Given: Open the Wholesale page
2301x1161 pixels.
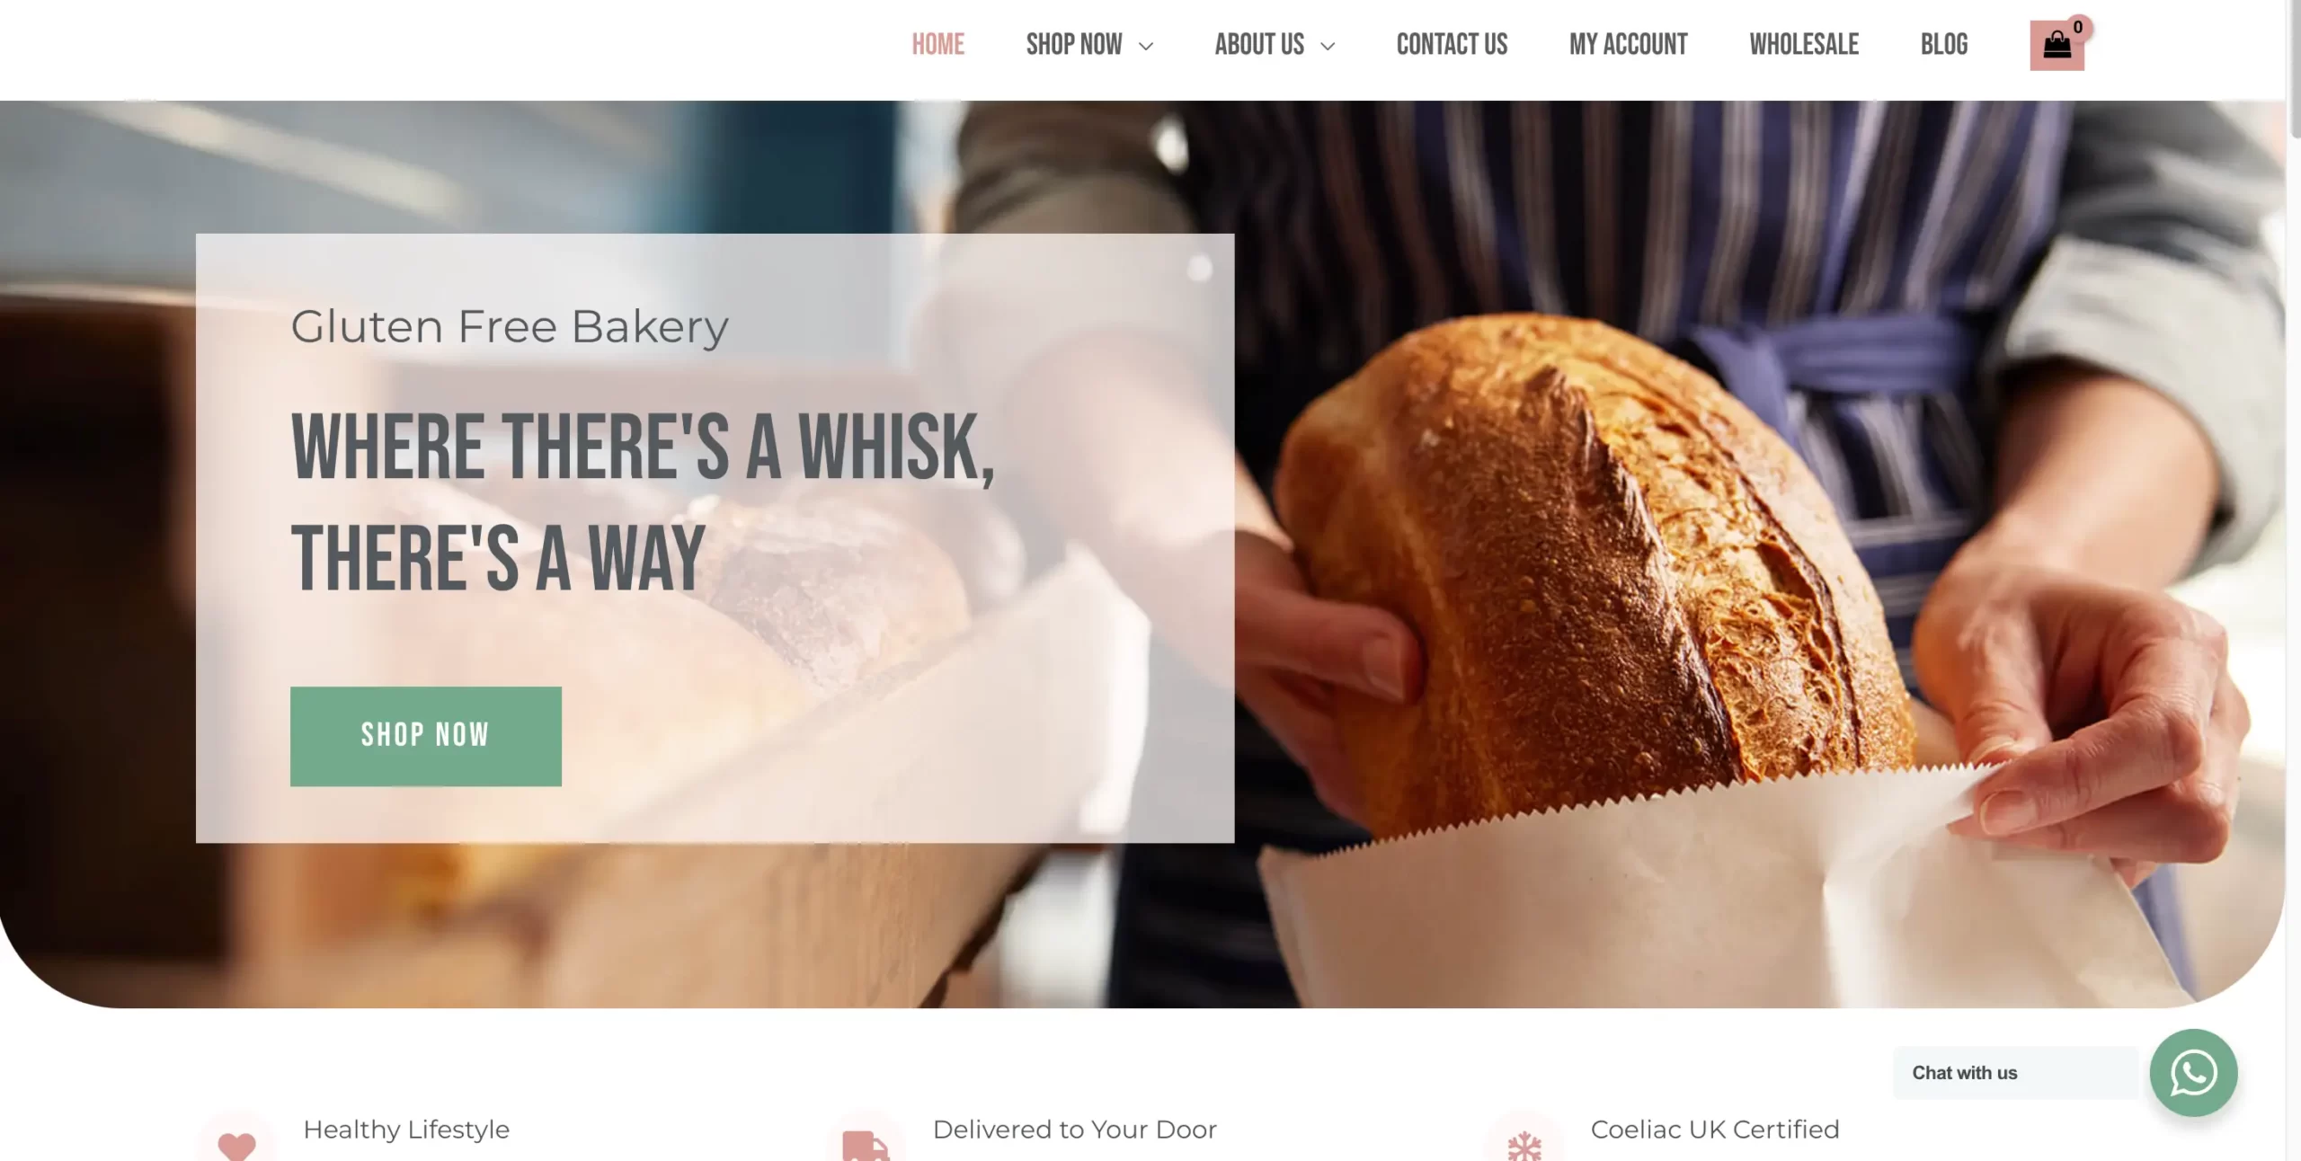Looking at the screenshot, I should [x=1804, y=44].
